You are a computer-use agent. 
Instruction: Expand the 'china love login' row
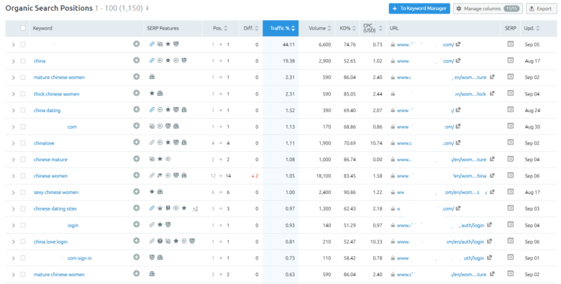click(x=13, y=242)
